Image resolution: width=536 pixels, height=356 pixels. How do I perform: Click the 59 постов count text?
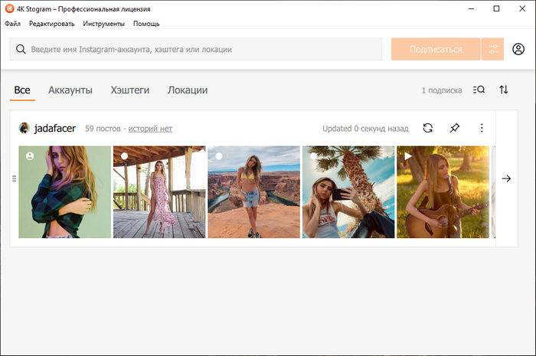[103, 129]
